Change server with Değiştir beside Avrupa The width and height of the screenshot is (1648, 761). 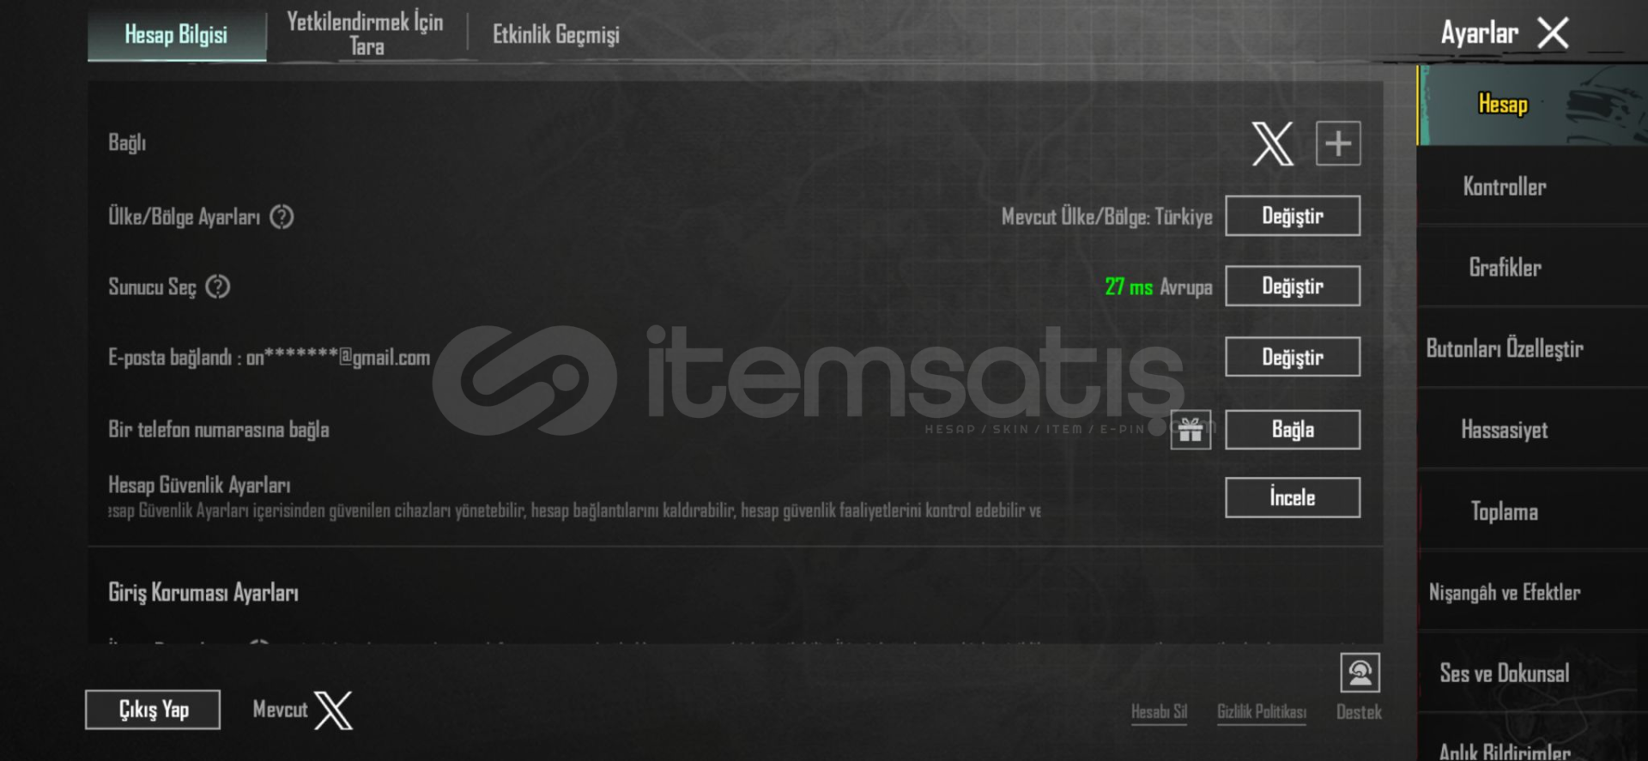click(x=1292, y=286)
